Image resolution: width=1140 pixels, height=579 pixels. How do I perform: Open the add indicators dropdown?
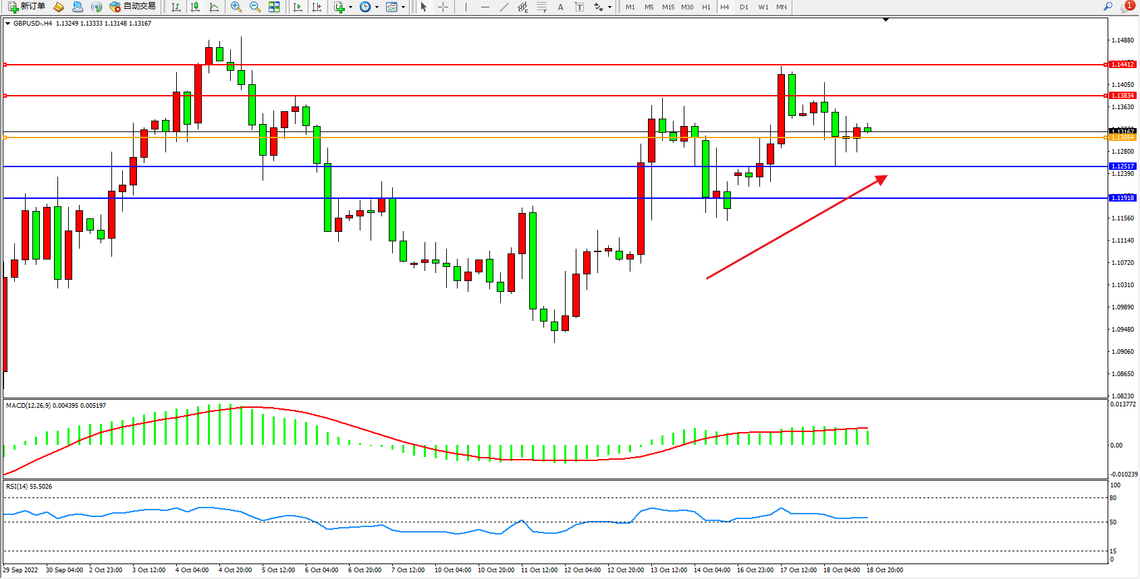point(343,7)
